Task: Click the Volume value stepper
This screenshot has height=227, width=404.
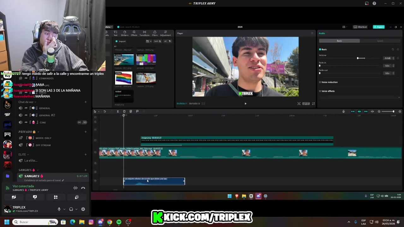Action: pyautogui.click(x=393, y=58)
